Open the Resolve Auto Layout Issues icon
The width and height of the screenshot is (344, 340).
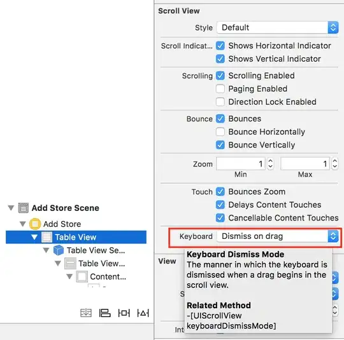[143, 313]
